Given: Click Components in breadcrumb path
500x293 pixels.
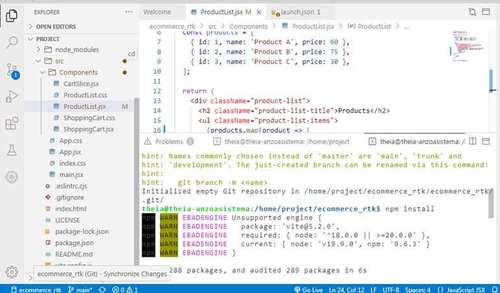Looking at the screenshot, I should (249, 27).
